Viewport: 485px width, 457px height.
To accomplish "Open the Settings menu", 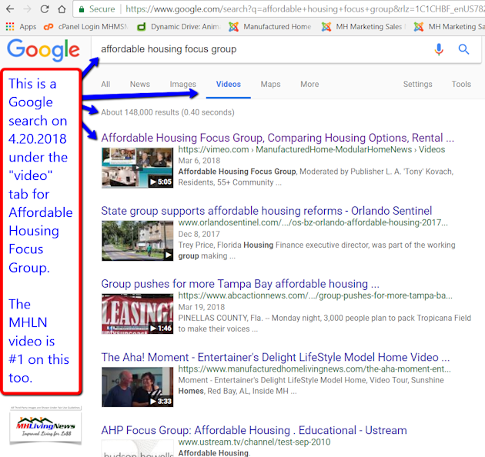I will (x=417, y=84).
